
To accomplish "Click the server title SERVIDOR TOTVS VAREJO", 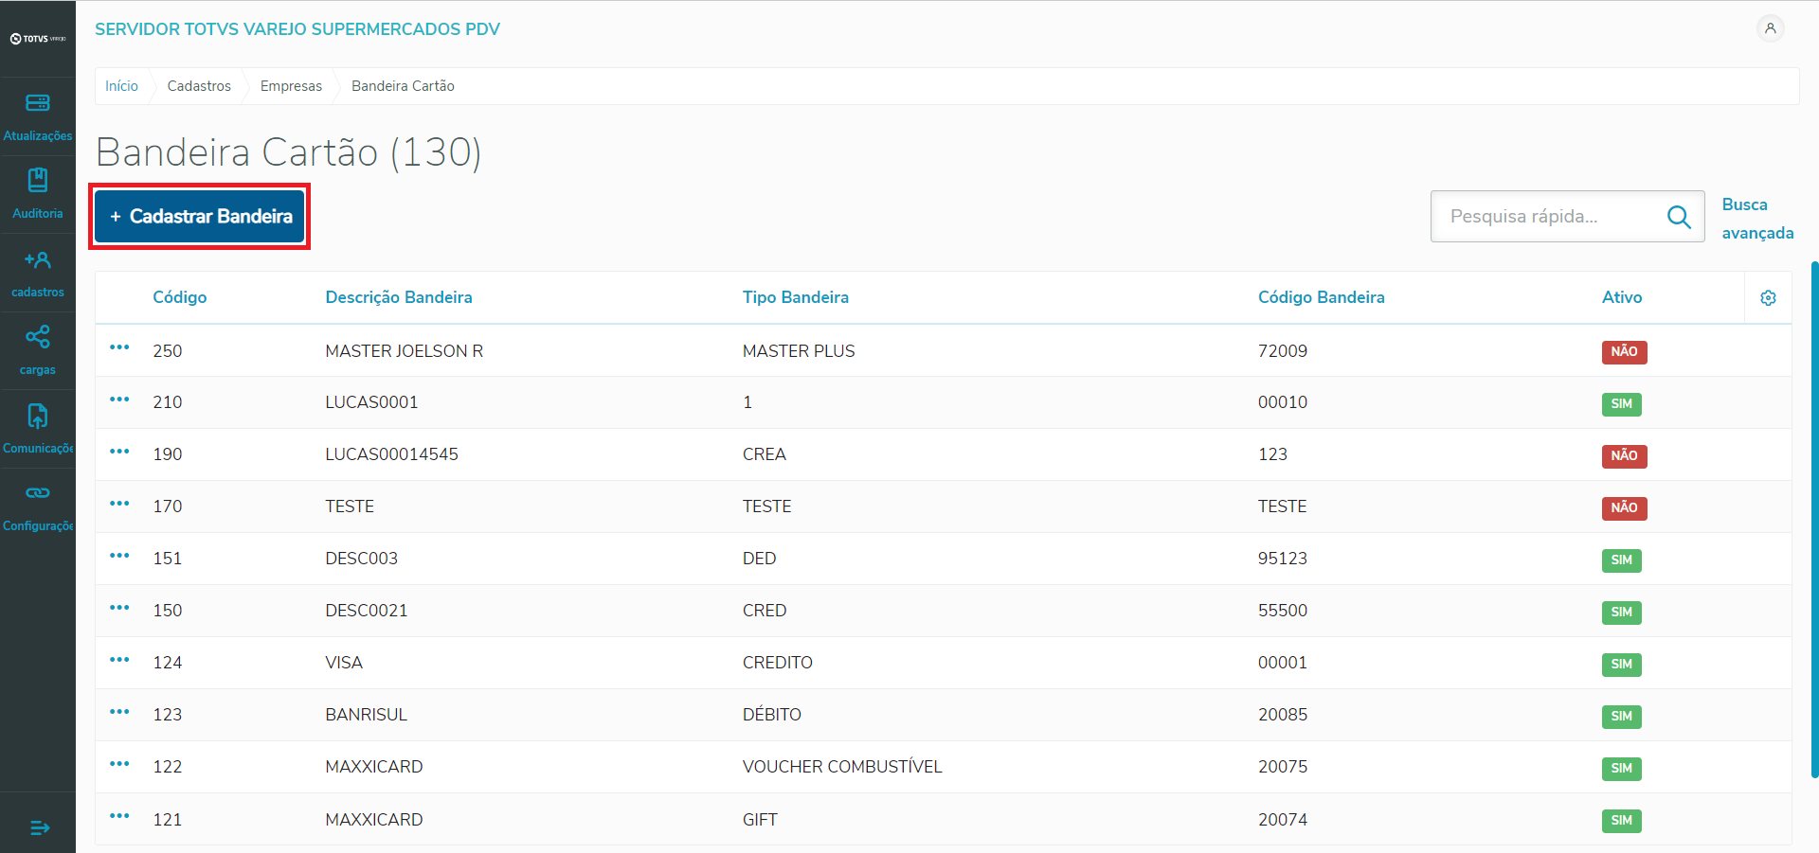I will 297,29.
